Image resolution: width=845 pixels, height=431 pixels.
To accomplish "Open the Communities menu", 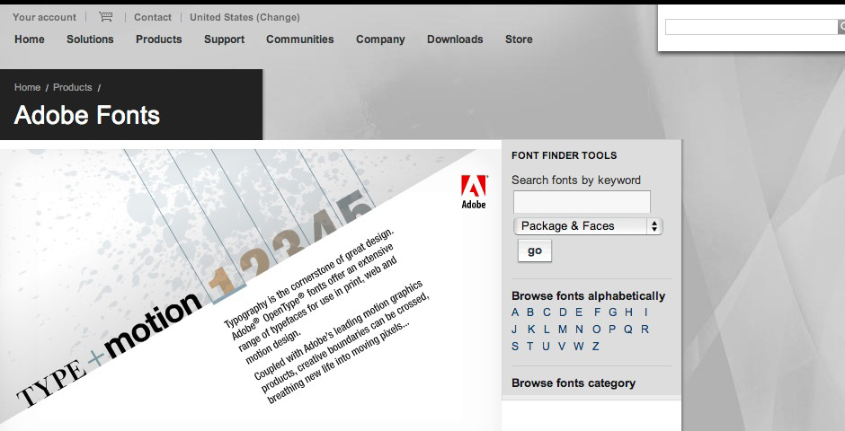I will pos(299,40).
